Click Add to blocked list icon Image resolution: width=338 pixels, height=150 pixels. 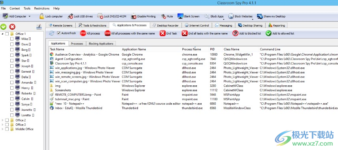pyautogui.click(x=235, y=33)
